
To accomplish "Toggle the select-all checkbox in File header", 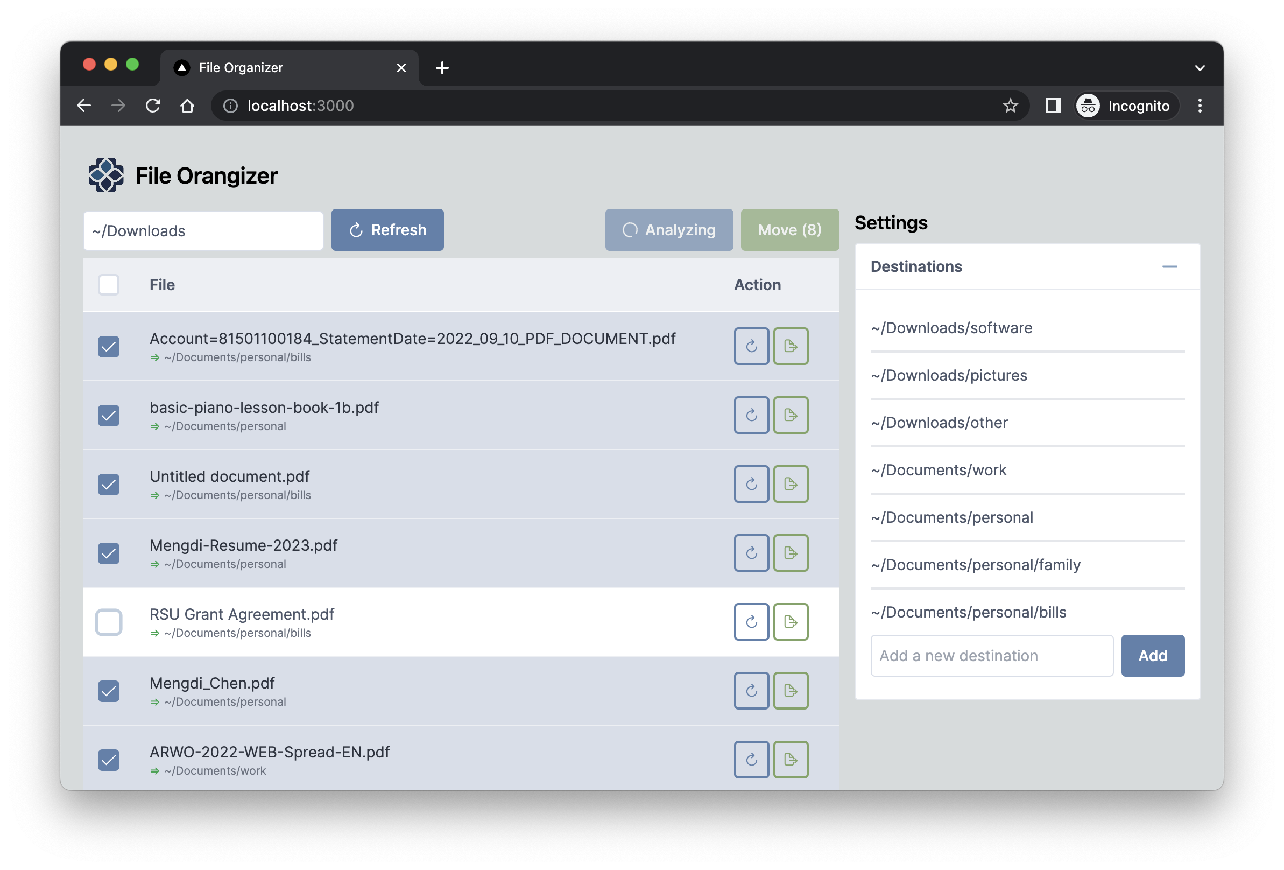I will click(x=109, y=285).
